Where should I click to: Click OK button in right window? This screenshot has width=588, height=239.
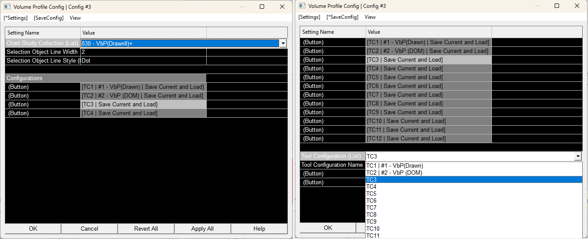[x=328, y=228]
